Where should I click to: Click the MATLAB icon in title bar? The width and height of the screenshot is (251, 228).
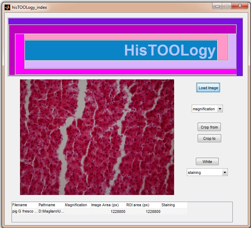coord(7,7)
